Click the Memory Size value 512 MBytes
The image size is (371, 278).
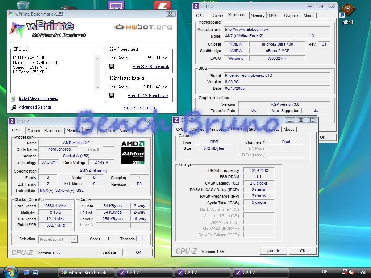click(214, 148)
